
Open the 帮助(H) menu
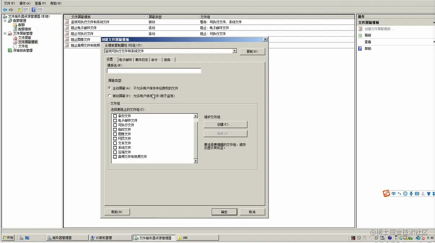[x=56, y=3]
